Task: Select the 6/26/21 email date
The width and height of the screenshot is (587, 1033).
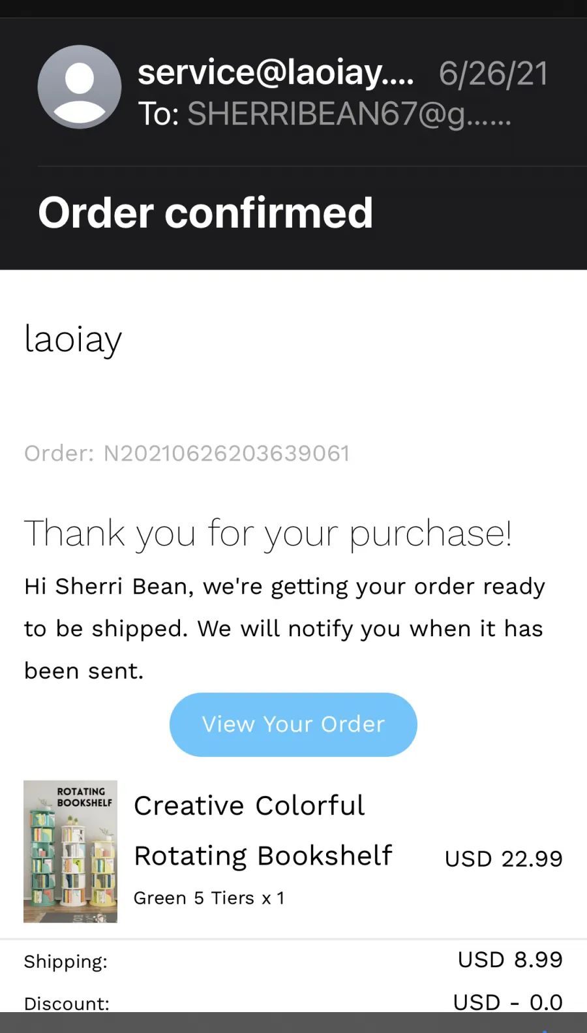Action: pos(493,73)
